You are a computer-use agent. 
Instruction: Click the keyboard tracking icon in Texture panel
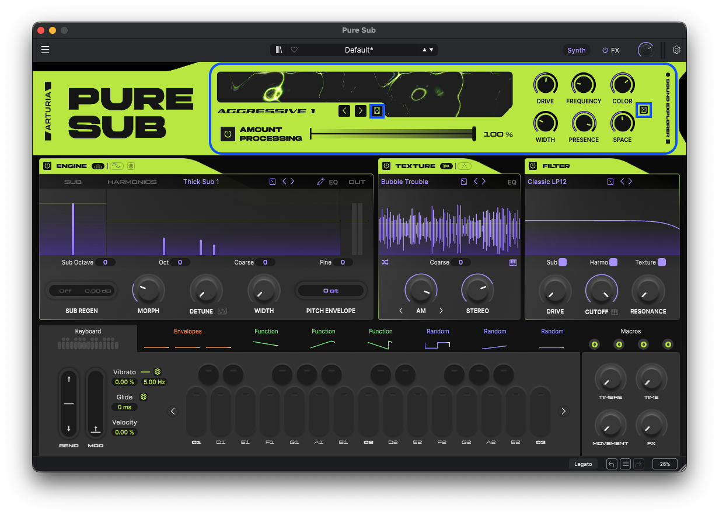[513, 262]
